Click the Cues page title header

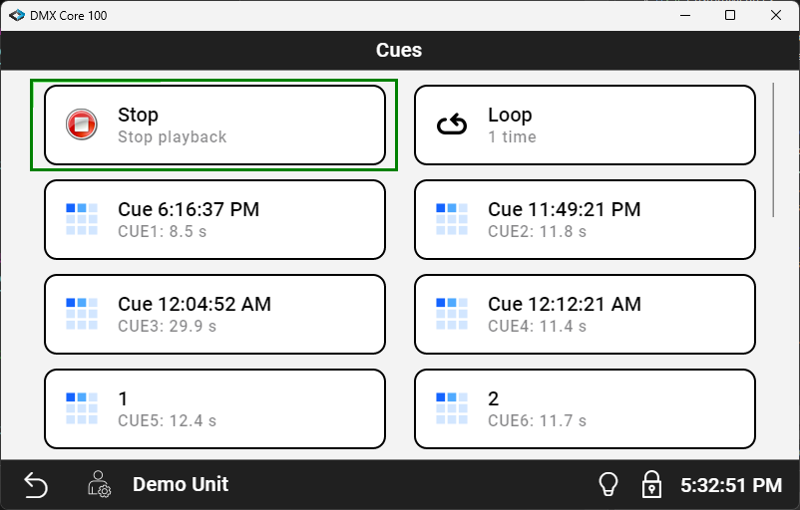[399, 50]
